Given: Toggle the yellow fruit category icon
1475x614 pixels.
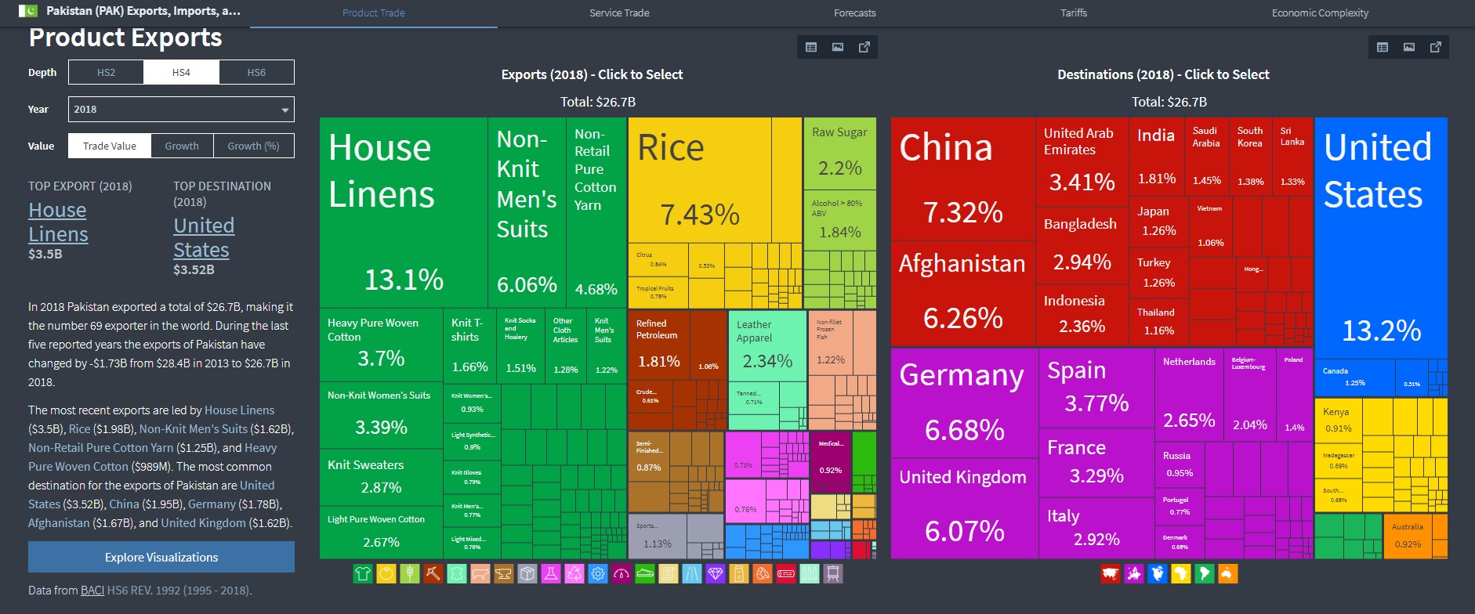Looking at the screenshot, I should (386, 574).
